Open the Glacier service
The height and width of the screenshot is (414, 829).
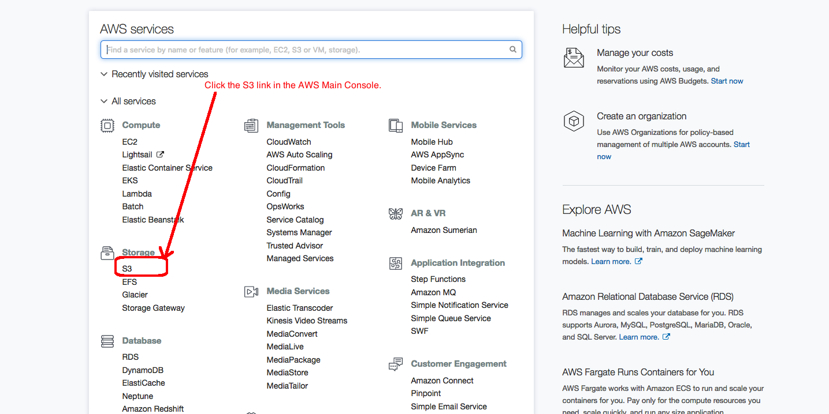click(135, 295)
